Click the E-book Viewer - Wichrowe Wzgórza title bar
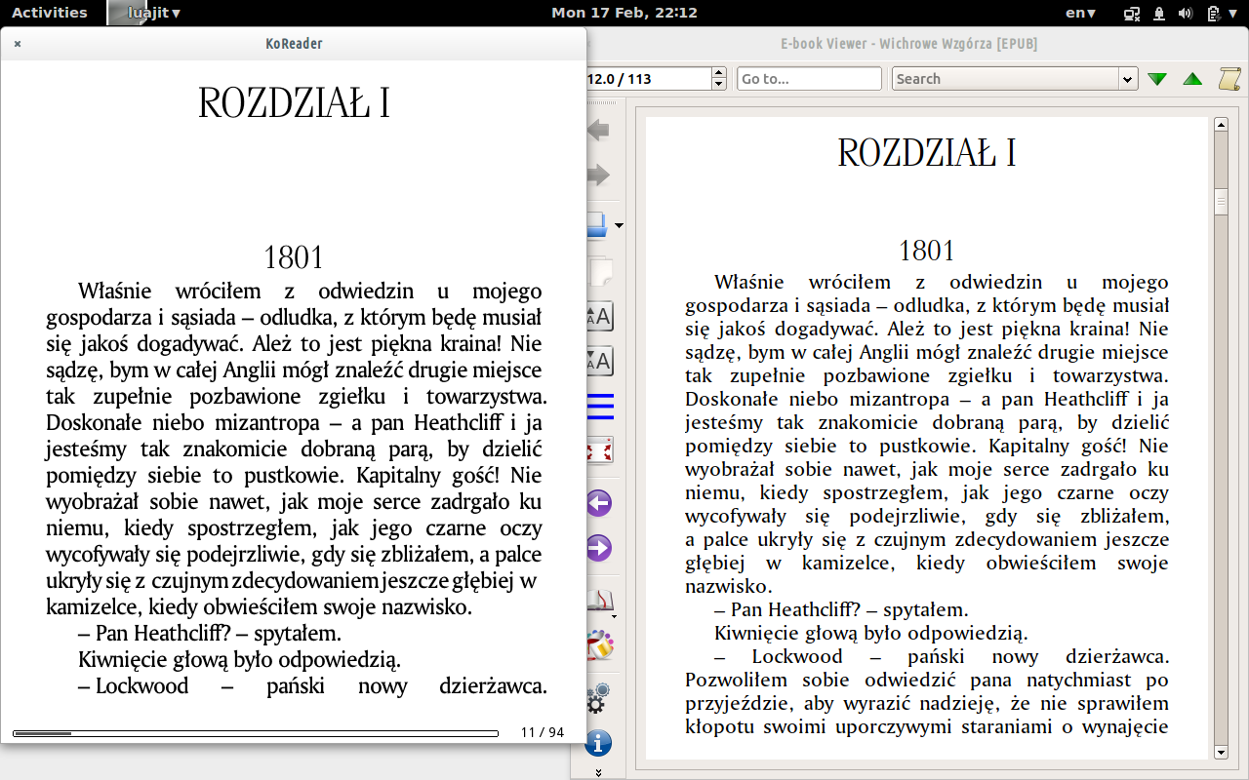The image size is (1249, 780). click(908, 44)
